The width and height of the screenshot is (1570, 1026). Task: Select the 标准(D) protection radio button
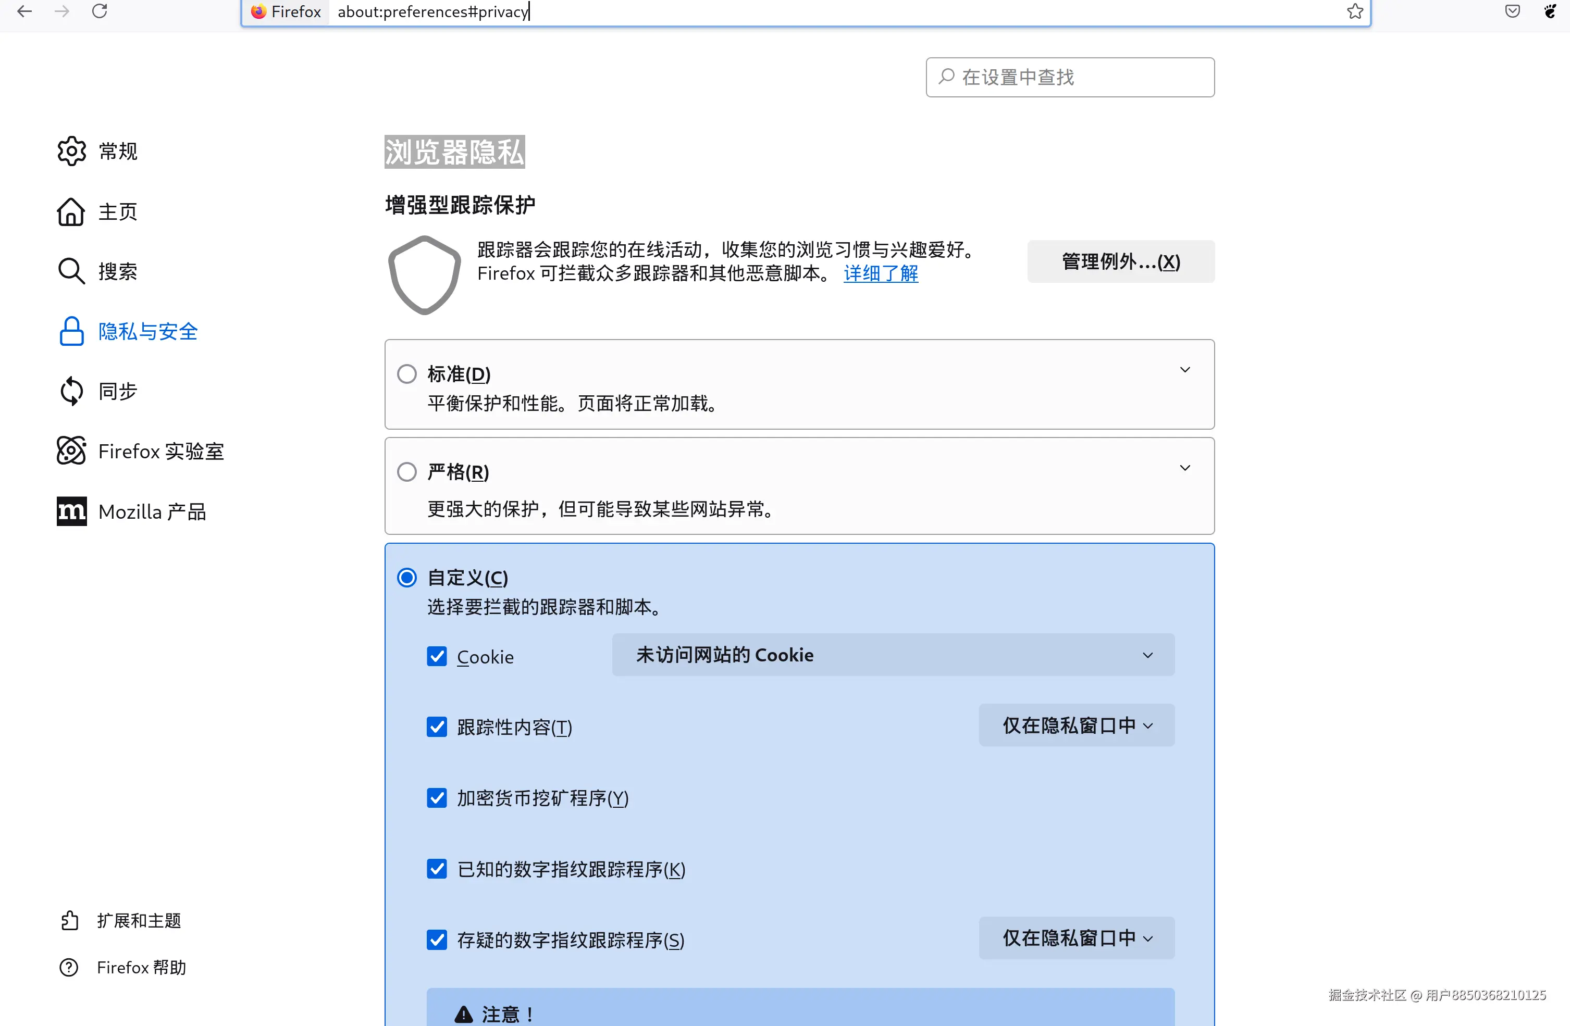click(406, 373)
